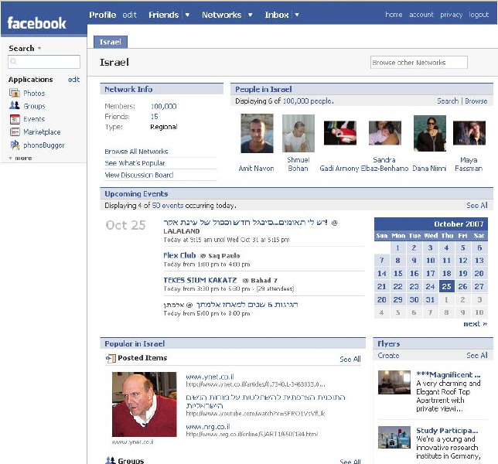Select October 13 in calendar
Screen dimensions: 498x464
(479, 261)
